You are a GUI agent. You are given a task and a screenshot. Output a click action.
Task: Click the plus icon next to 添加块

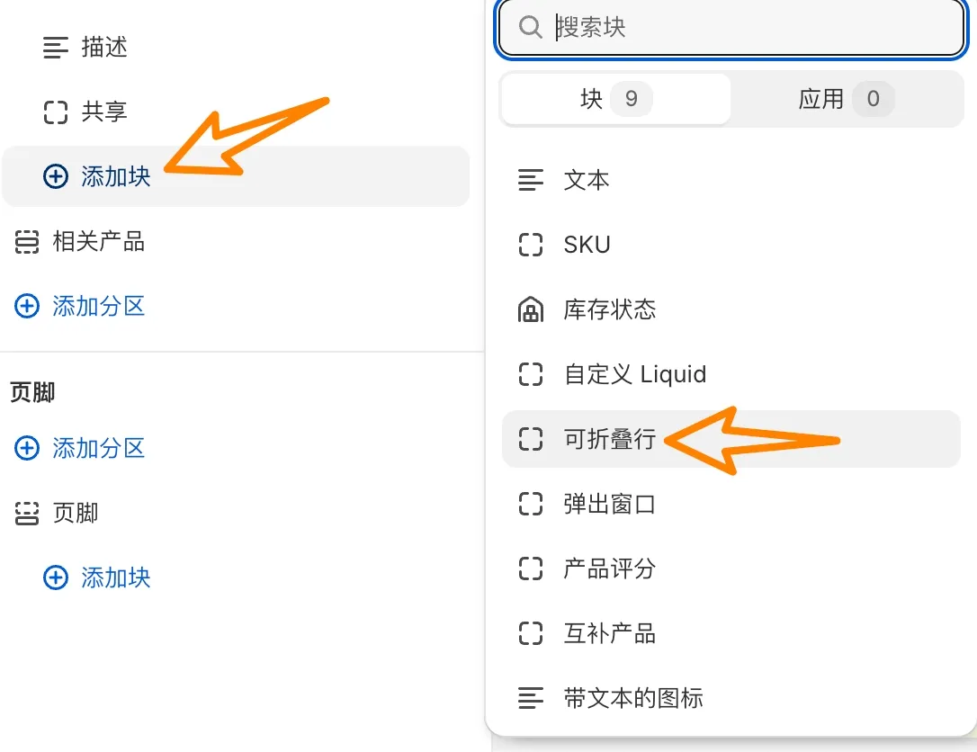[x=54, y=176]
